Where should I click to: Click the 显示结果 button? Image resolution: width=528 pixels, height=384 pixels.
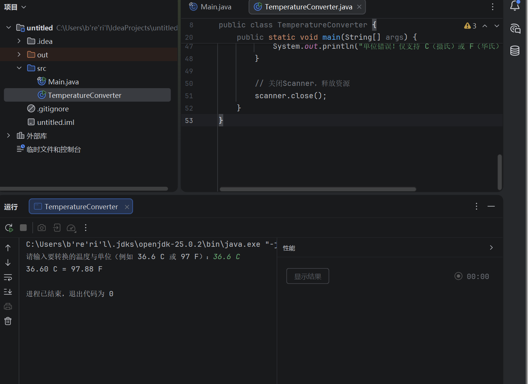[x=307, y=276]
